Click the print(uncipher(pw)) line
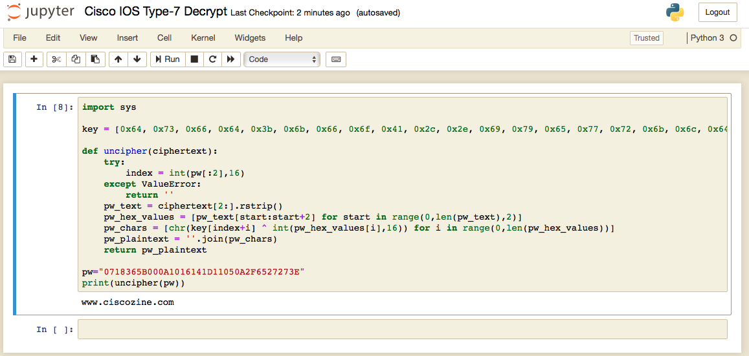 click(x=133, y=283)
